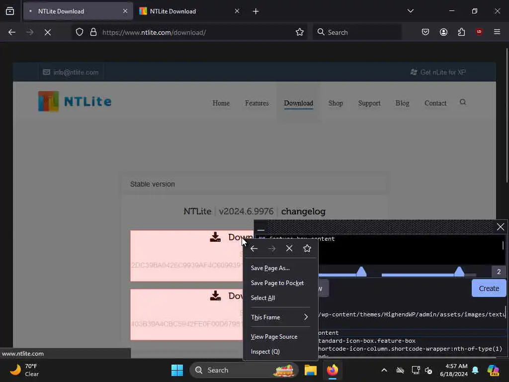The width and height of the screenshot is (509, 382).
Task: Choose Select All in the context menu
Action: point(280,298)
